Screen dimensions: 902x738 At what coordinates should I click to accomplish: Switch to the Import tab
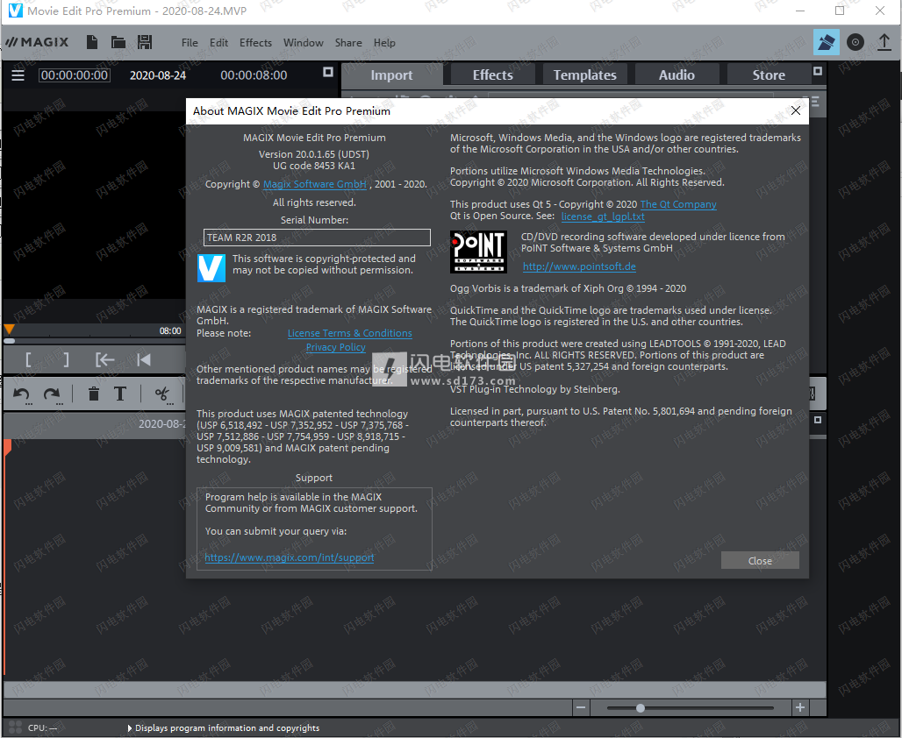(391, 75)
